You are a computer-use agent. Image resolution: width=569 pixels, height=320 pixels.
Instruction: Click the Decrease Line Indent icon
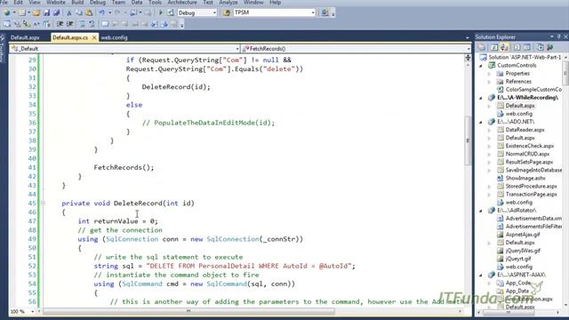tap(60, 24)
